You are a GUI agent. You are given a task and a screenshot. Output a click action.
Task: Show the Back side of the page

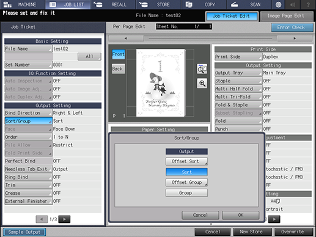coord(119,68)
